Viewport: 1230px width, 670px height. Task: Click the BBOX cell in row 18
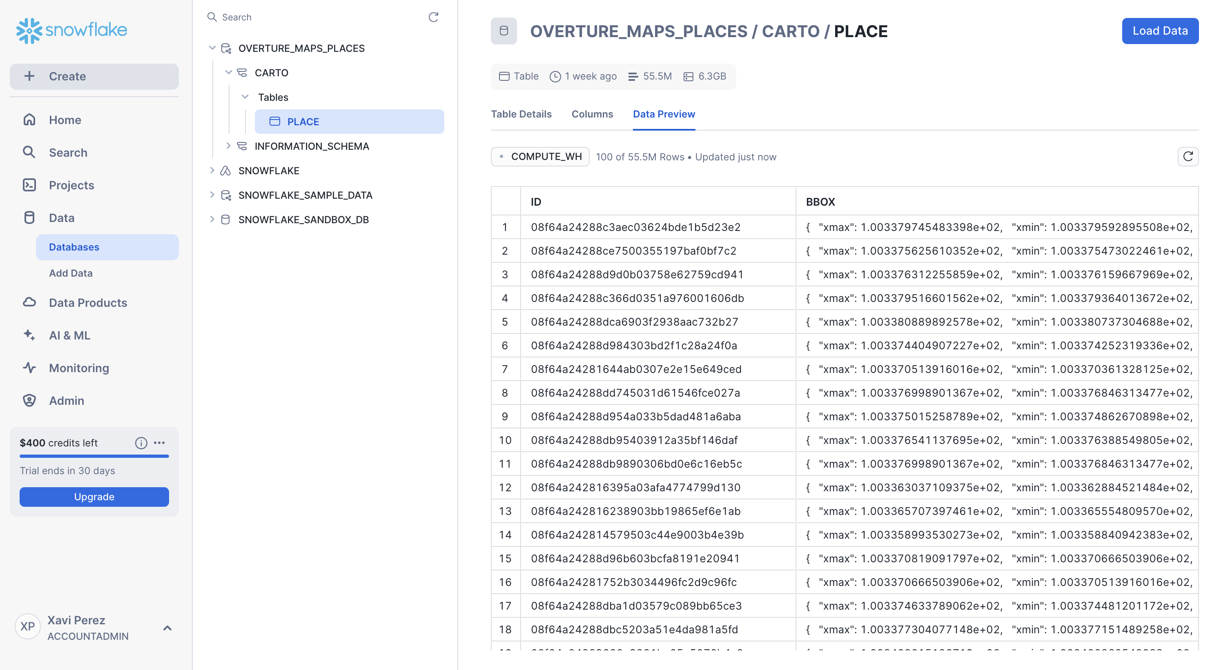coord(996,630)
